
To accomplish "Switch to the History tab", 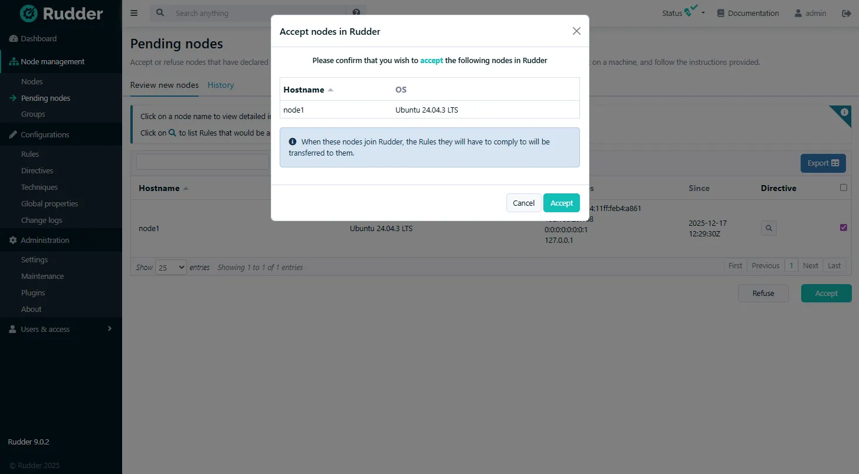I will [220, 85].
